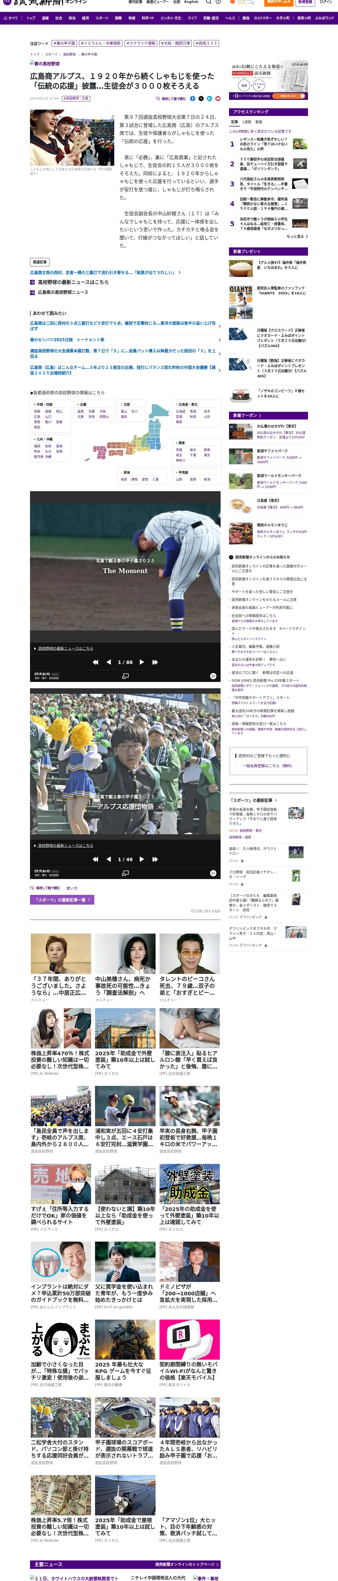The height and width of the screenshot is (1581, 338).
Task: Open GIANTS 2025 fan book present image
Action: coord(240,302)
